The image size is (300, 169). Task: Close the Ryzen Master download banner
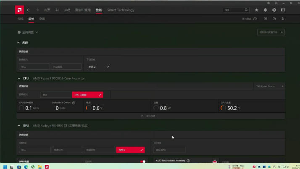[x=283, y=86]
